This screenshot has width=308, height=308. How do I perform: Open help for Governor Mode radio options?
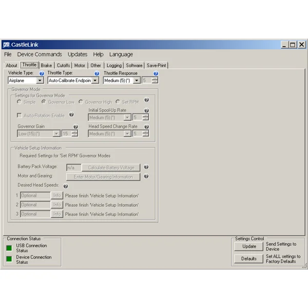(147, 101)
